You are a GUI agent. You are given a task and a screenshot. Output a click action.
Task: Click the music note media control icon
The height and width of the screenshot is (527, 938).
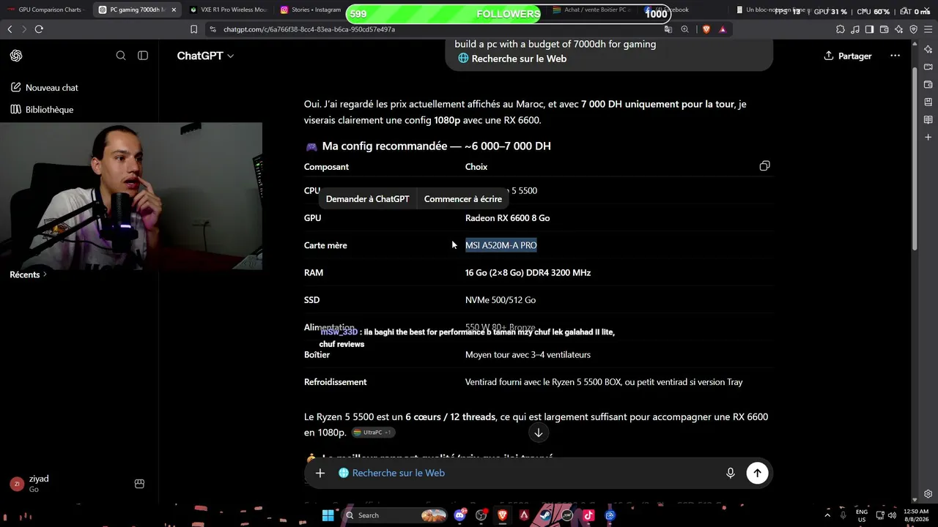(x=854, y=29)
